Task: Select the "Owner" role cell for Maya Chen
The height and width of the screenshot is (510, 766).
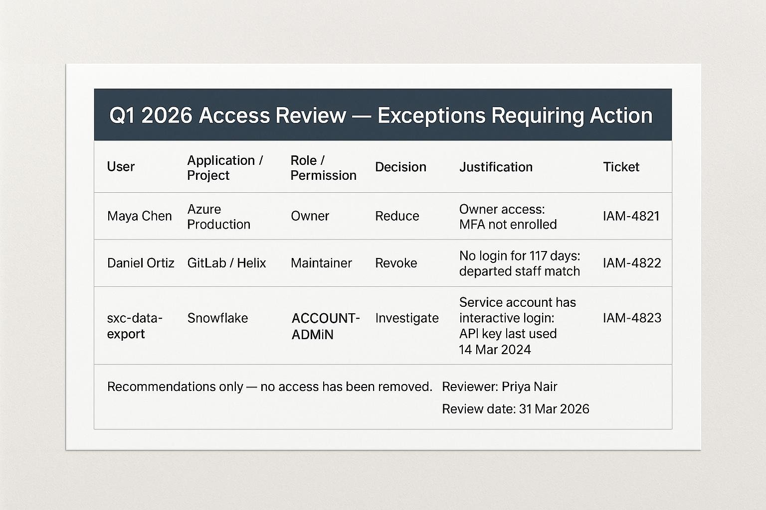Action: point(310,216)
